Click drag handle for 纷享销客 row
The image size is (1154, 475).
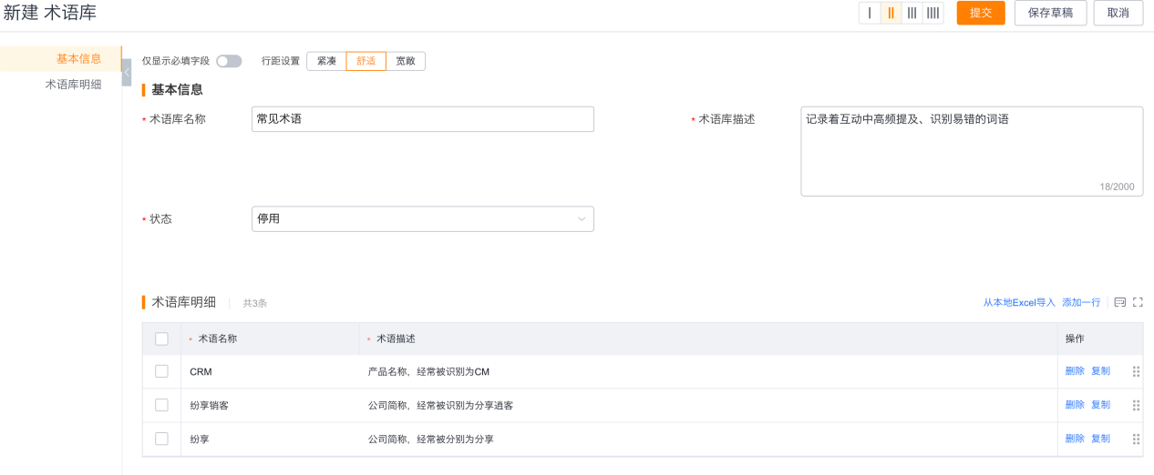pos(1136,405)
